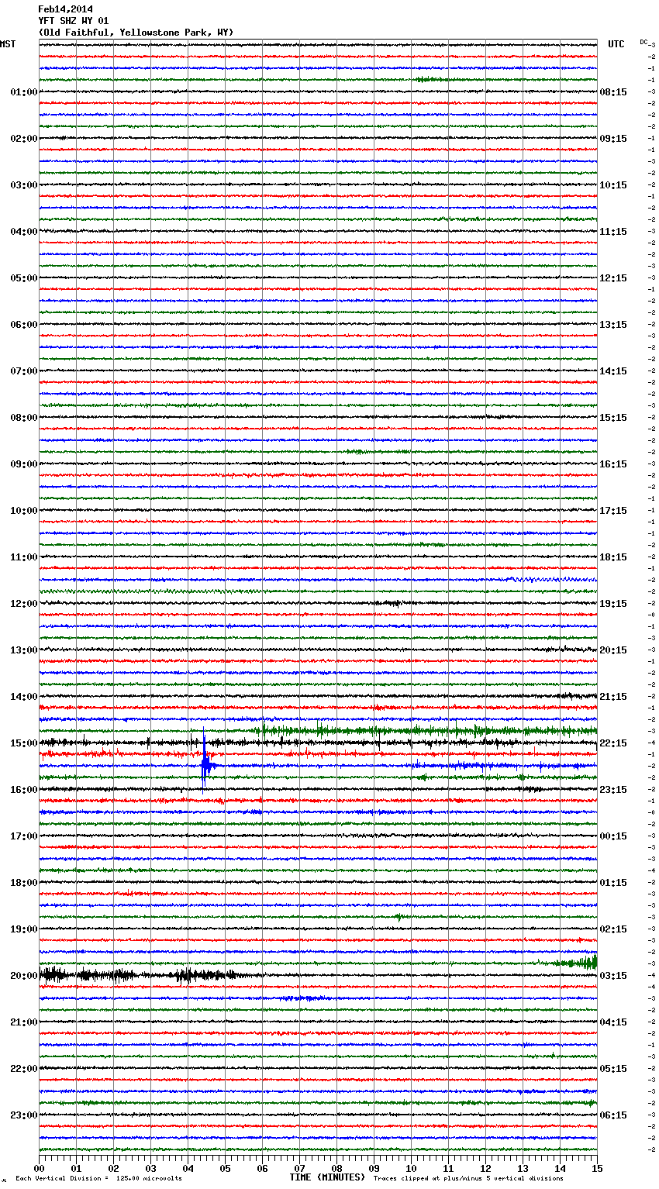This screenshot has height=1189, width=659.
Task: Select the MST time label "20:00"
Action: tap(23, 976)
